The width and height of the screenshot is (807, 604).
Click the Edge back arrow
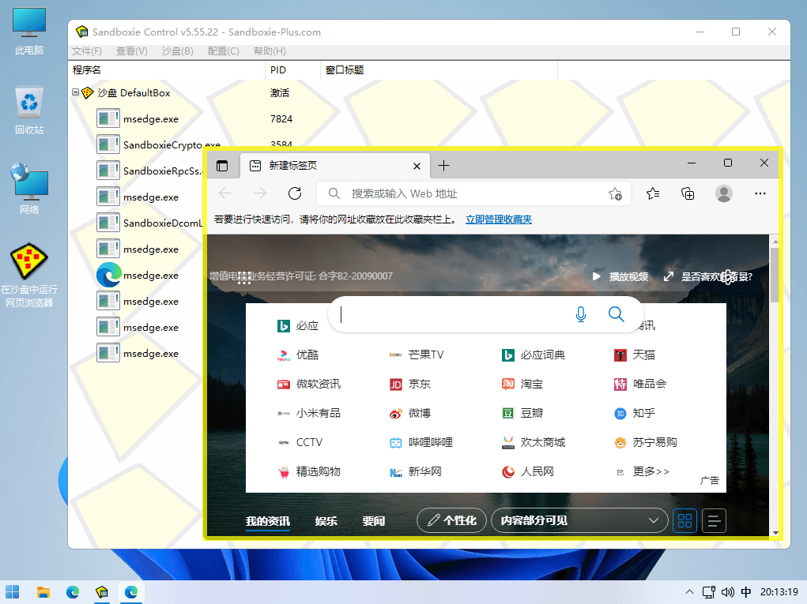(225, 193)
